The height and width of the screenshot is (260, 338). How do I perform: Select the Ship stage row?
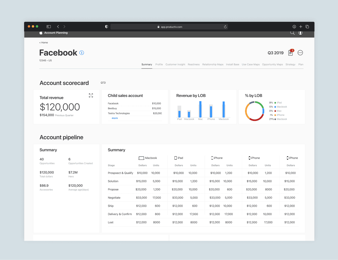(x=203, y=206)
